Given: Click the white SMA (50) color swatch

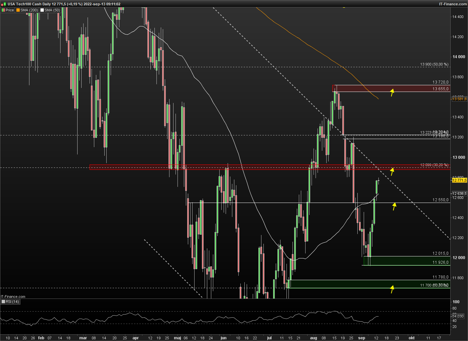Looking at the screenshot, I should (42, 10).
